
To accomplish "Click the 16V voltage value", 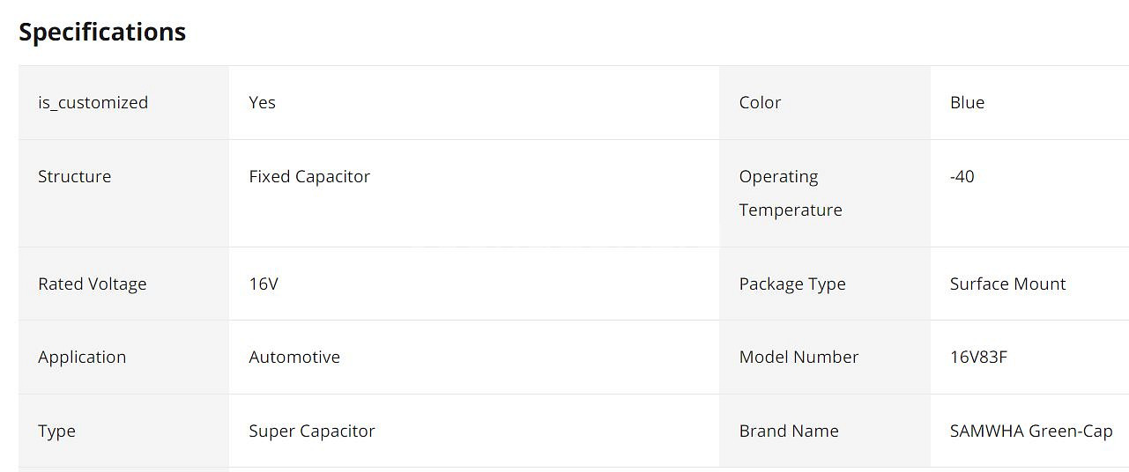I will pyautogui.click(x=264, y=284).
